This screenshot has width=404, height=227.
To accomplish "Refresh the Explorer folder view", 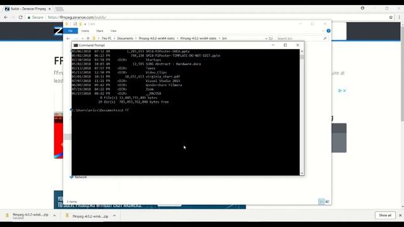I will click(x=271, y=38).
